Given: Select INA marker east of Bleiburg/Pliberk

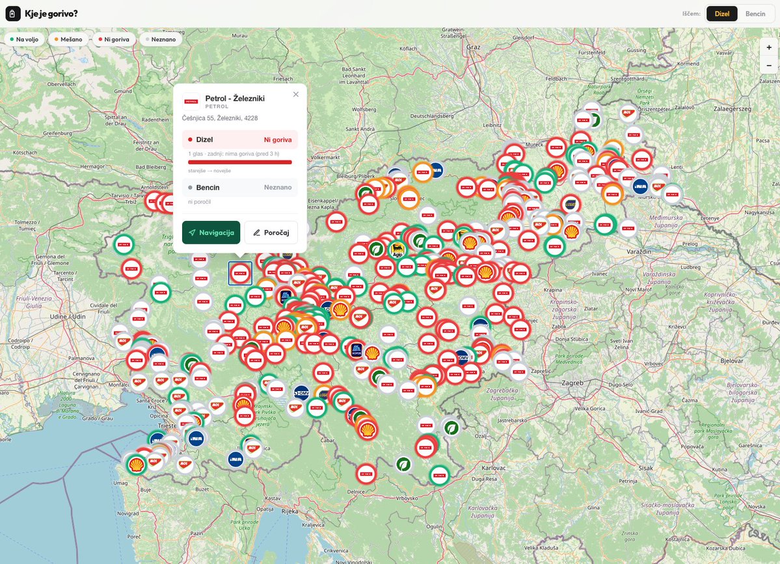Looking at the screenshot, I should click(435, 170).
